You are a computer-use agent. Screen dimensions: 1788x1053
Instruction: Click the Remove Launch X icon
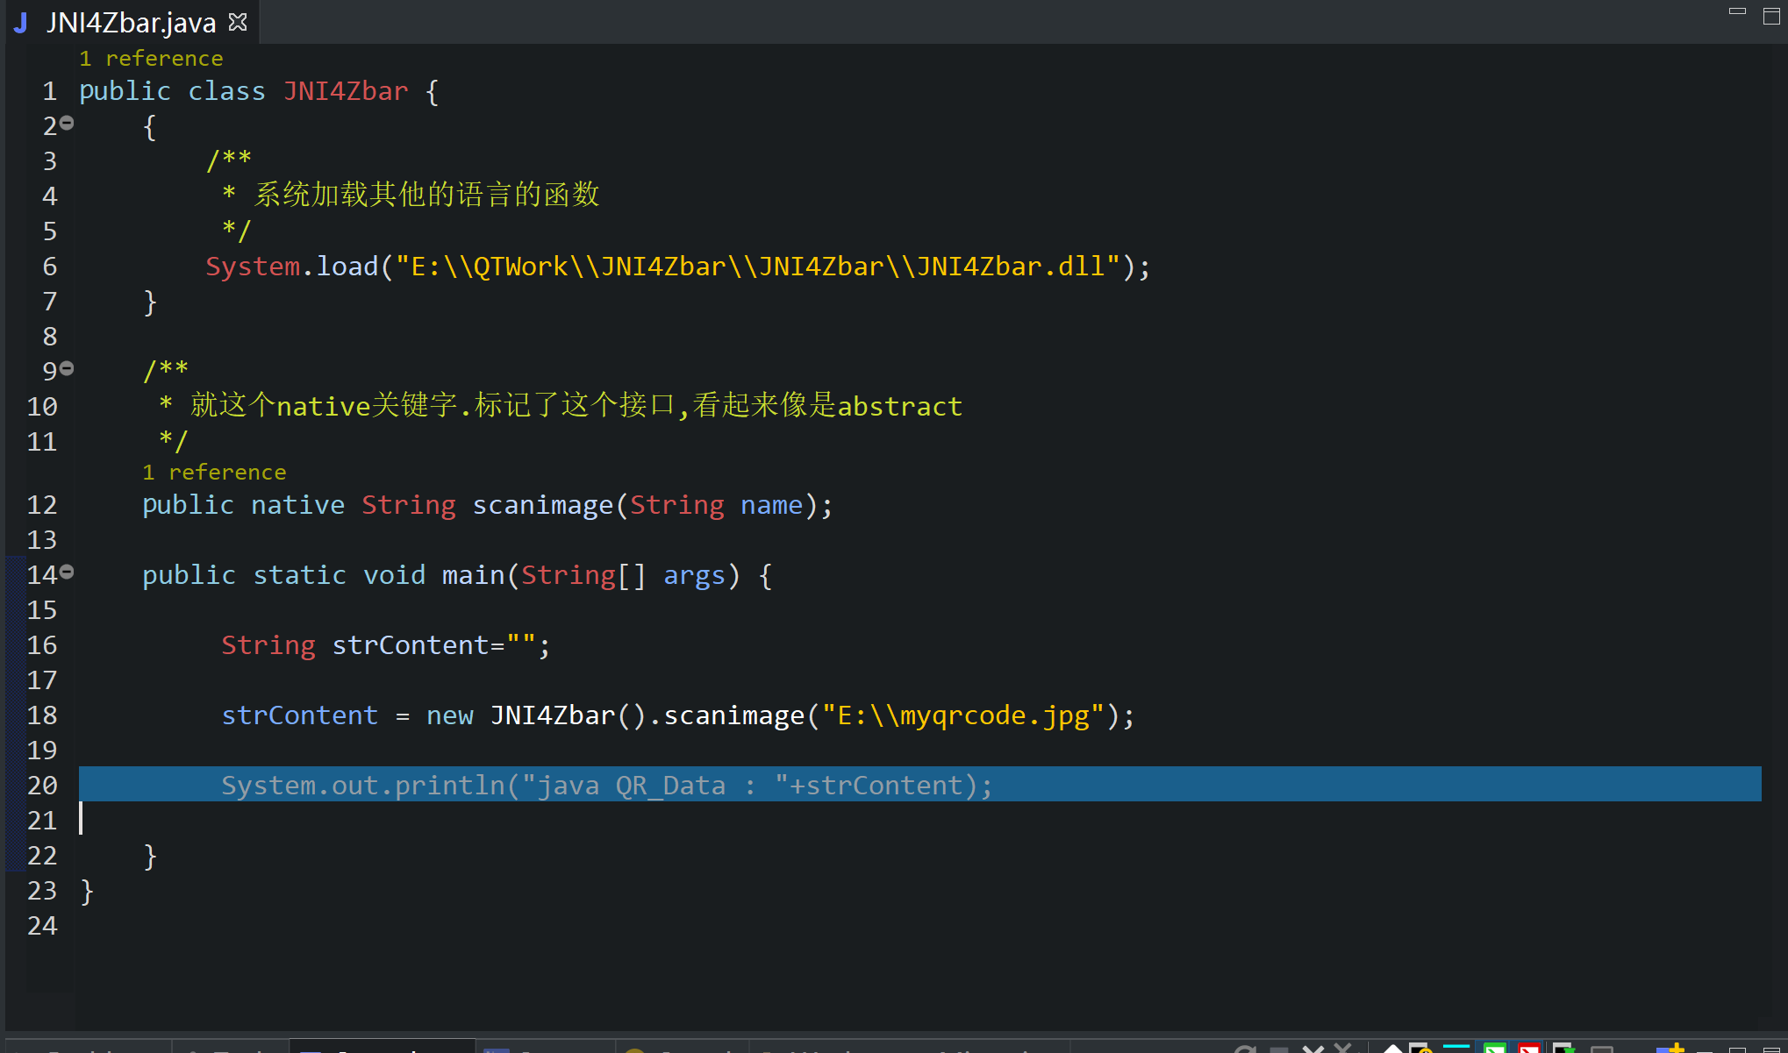click(x=1312, y=1049)
